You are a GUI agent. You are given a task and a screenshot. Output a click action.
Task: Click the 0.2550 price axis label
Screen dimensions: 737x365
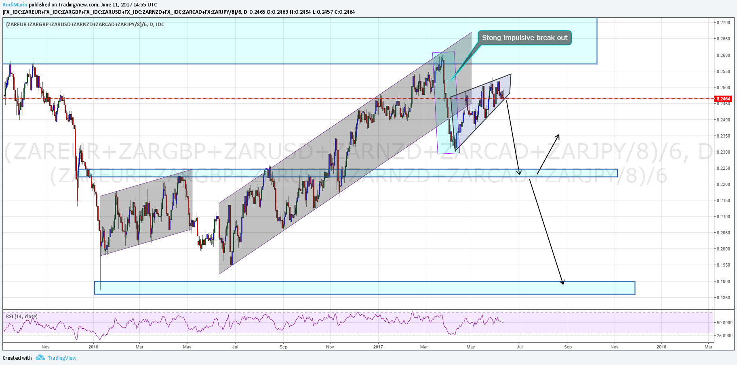(x=723, y=71)
